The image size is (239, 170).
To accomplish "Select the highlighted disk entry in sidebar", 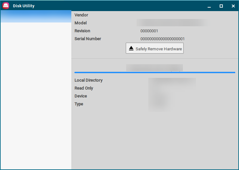I will 36,16.
